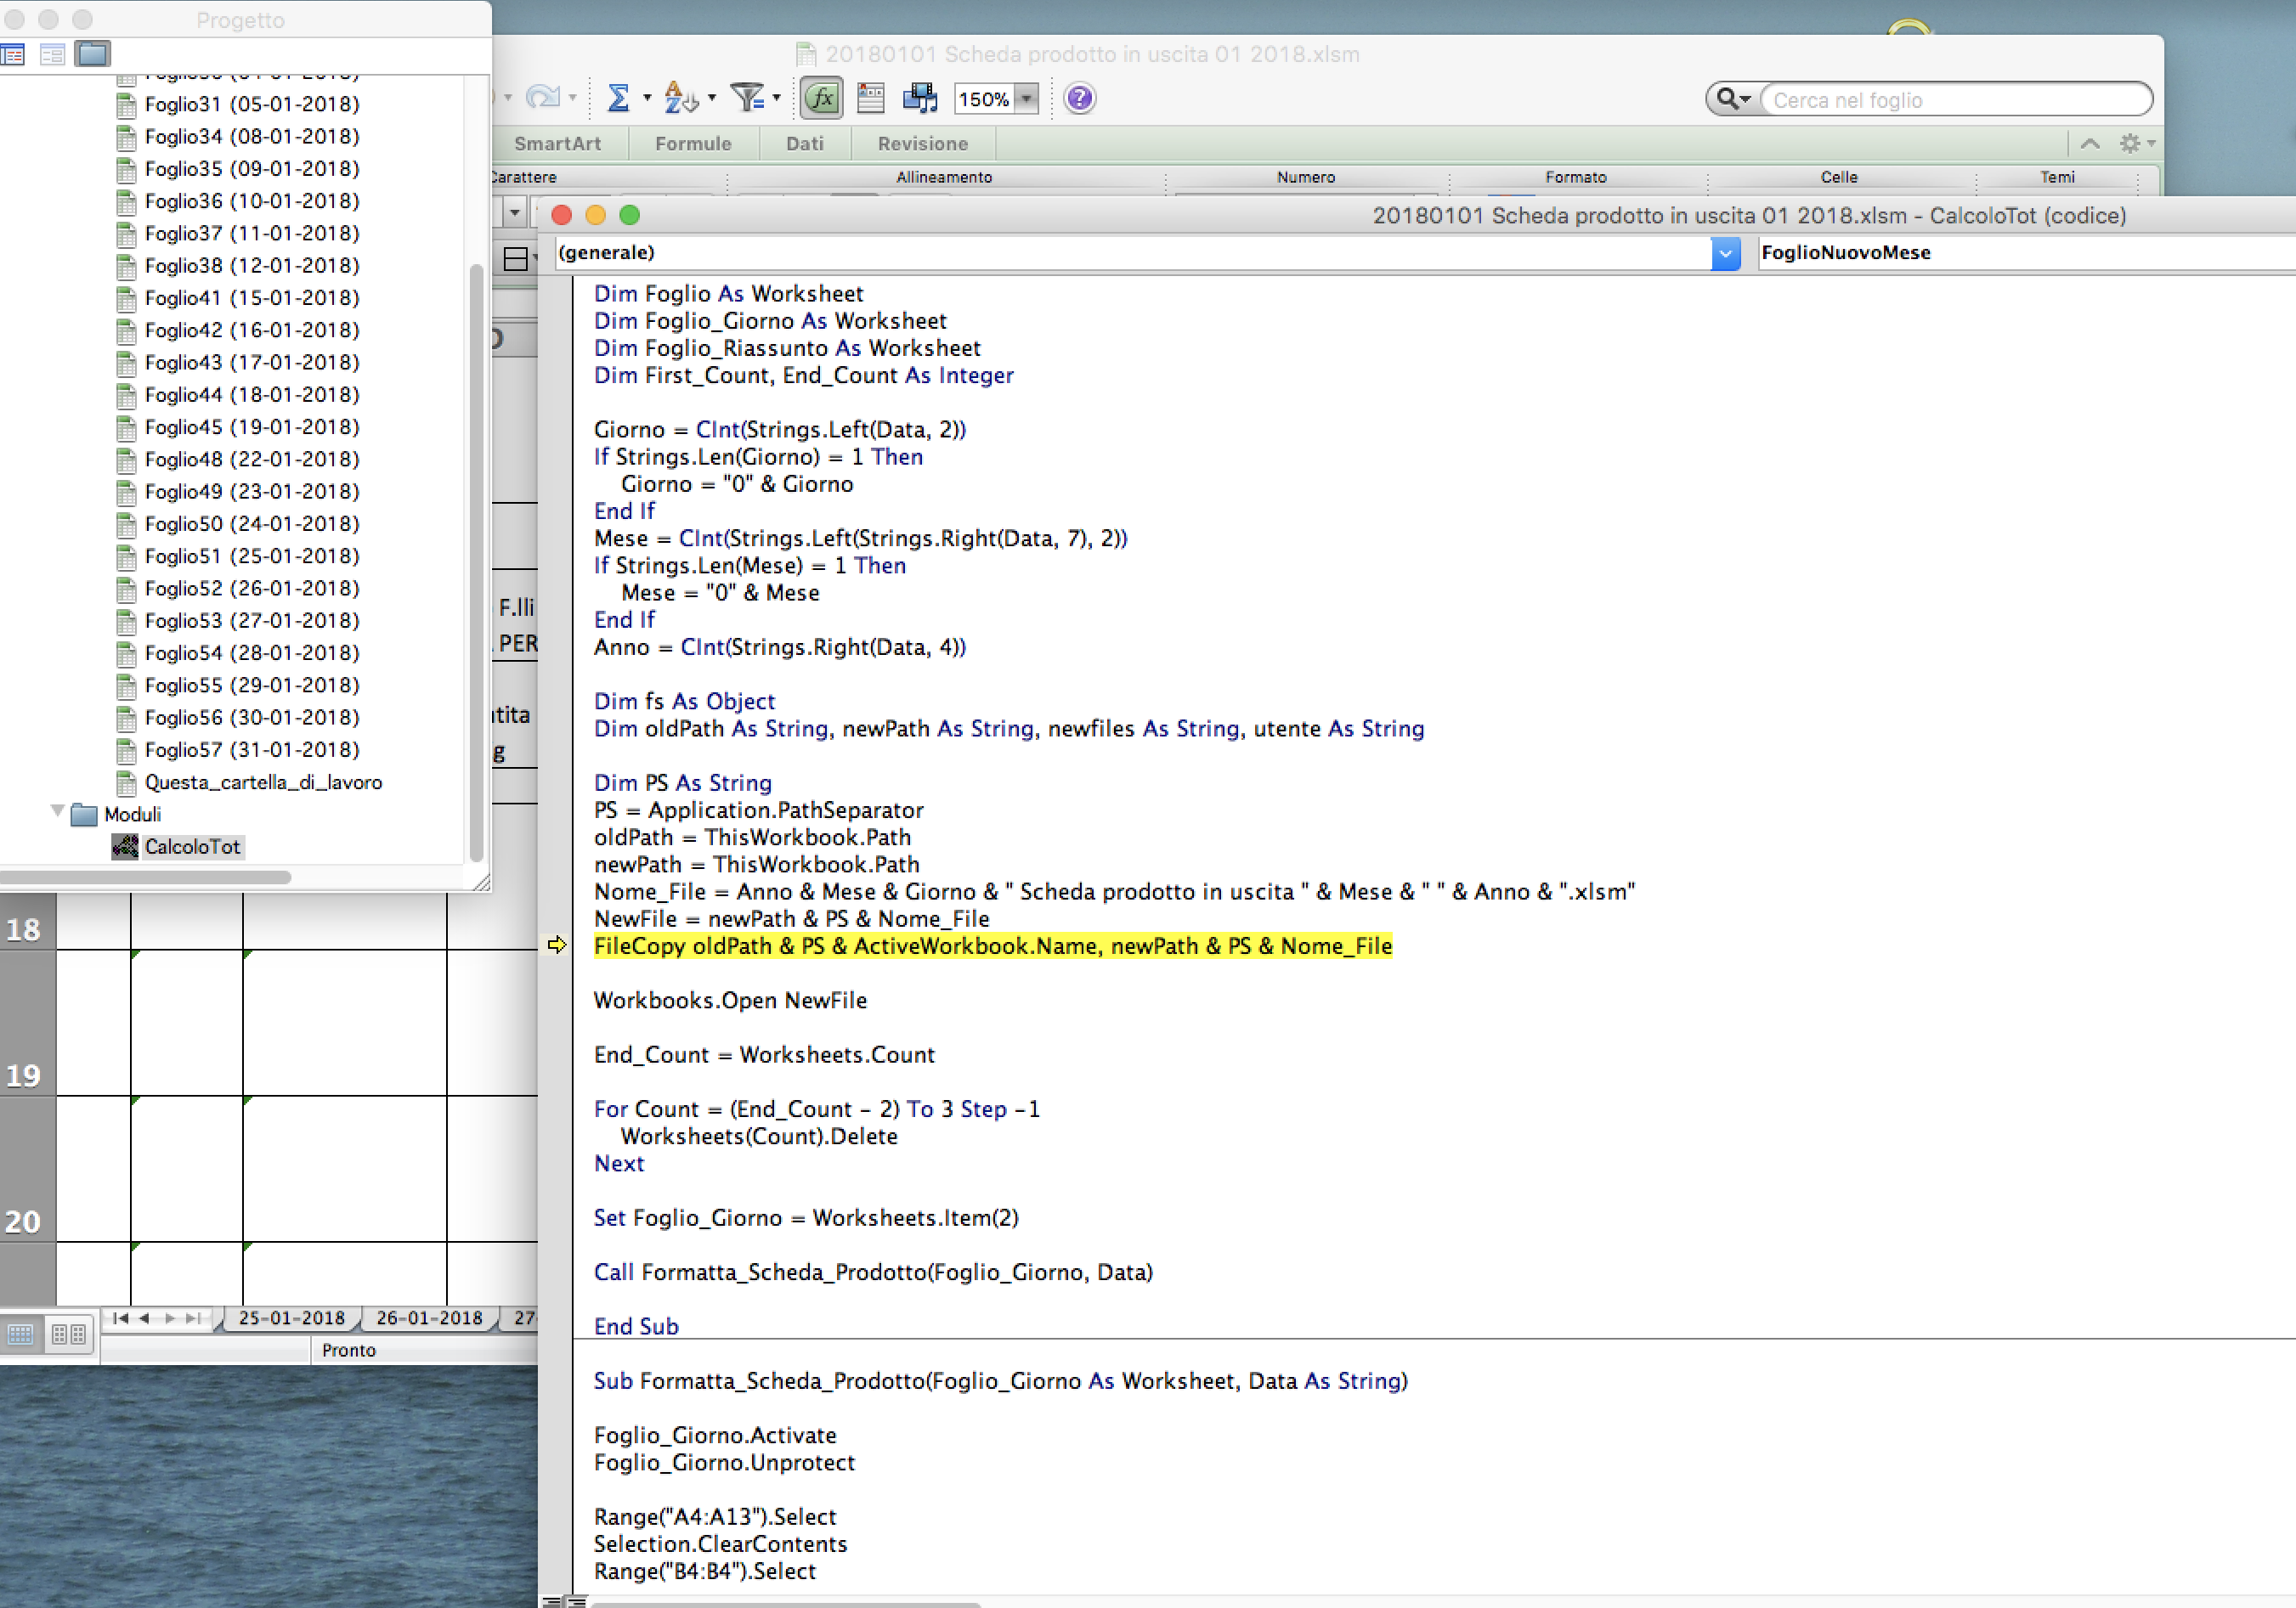Open the media browser icon
This screenshot has width=2296, height=1608.
point(919,98)
